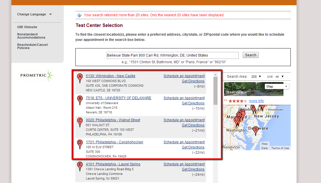Open the Map type dropdown
Viewport: 321px width, 183px height.
(x=277, y=86)
